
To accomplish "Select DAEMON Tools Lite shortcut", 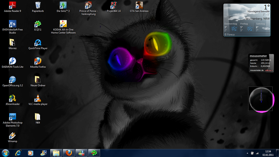I will pyautogui.click(x=13, y=63).
